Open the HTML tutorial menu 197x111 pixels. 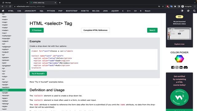click(11, 11)
